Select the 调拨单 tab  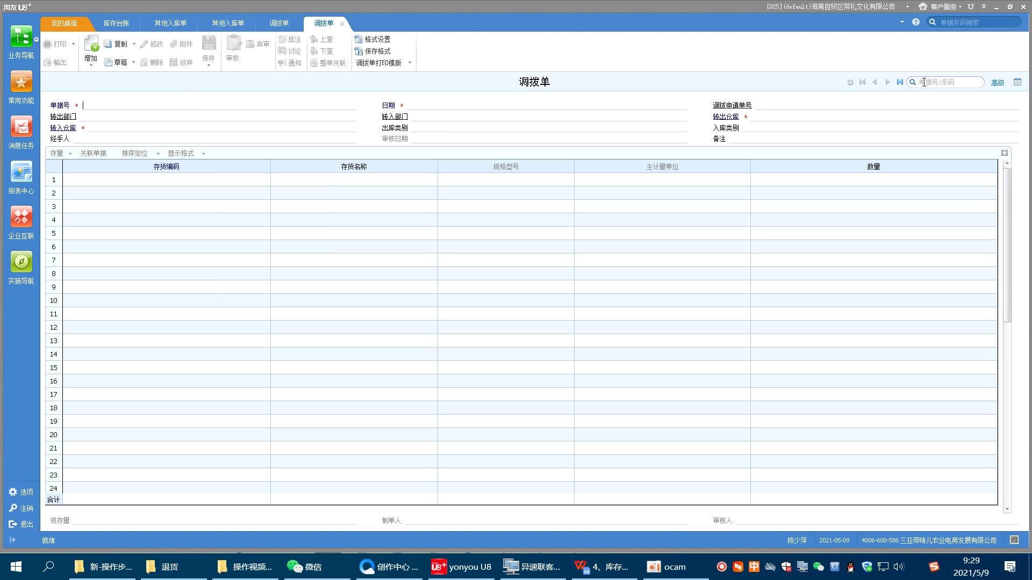pyautogui.click(x=323, y=23)
